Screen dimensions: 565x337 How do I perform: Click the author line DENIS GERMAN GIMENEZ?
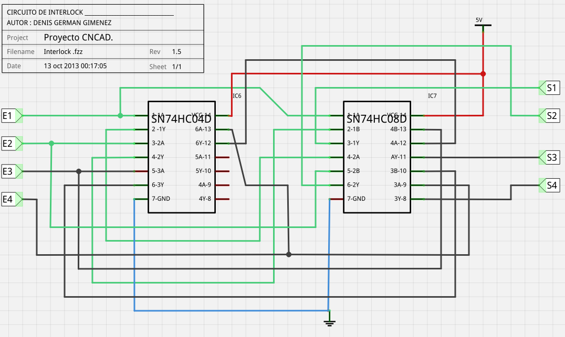click(72, 23)
